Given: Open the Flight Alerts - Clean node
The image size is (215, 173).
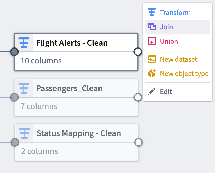Looking at the screenshot, I should (x=72, y=43).
